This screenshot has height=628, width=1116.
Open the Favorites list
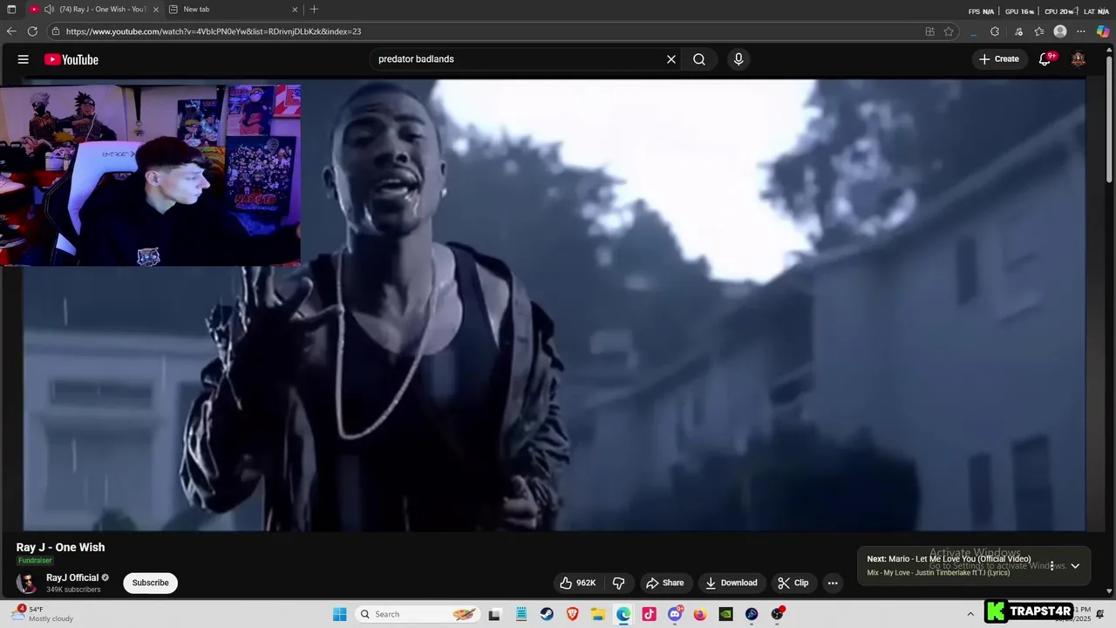pyautogui.click(x=1039, y=31)
